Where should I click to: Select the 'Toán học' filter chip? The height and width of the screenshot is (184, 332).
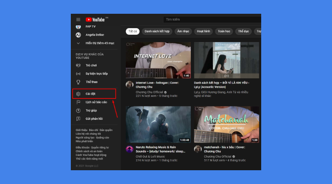224,31
